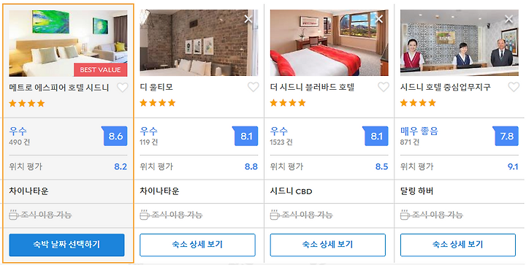Click the 매우 좋음 review label
526x265 pixels.
click(x=419, y=131)
